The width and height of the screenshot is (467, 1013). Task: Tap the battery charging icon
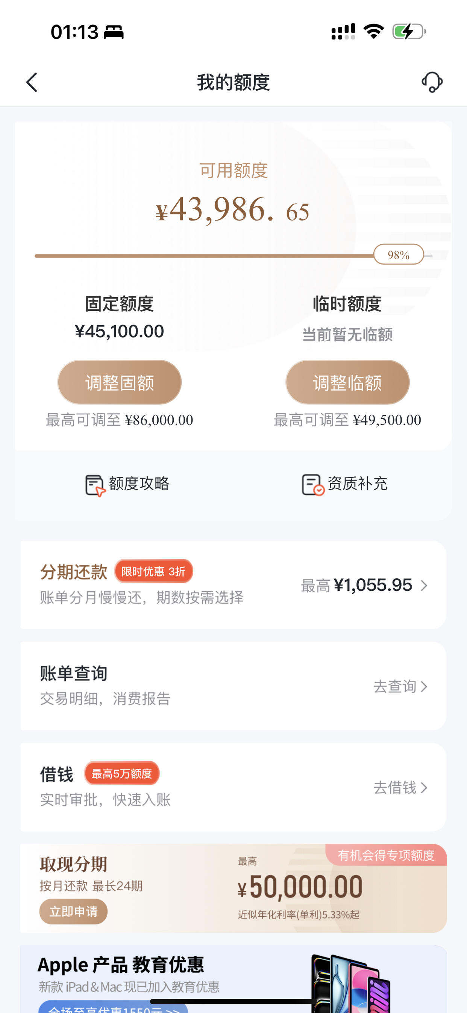pyautogui.click(x=409, y=32)
